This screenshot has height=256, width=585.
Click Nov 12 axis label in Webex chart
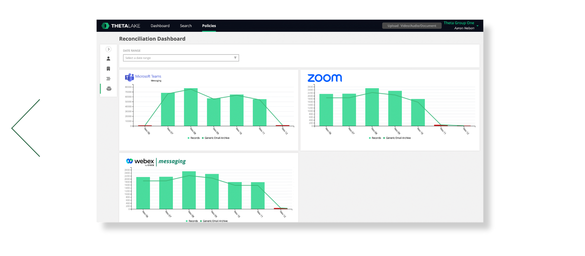283,214
